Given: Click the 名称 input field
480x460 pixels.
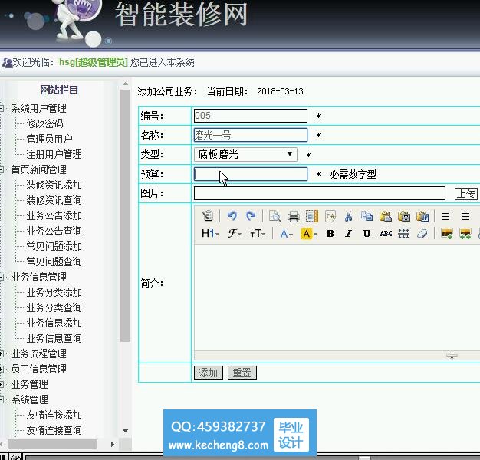Looking at the screenshot, I should (251, 135).
